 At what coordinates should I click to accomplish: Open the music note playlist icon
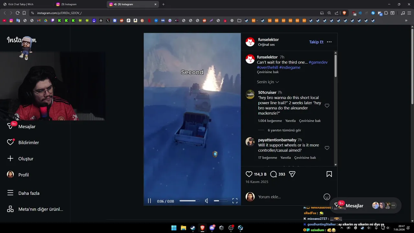point(403,13)
